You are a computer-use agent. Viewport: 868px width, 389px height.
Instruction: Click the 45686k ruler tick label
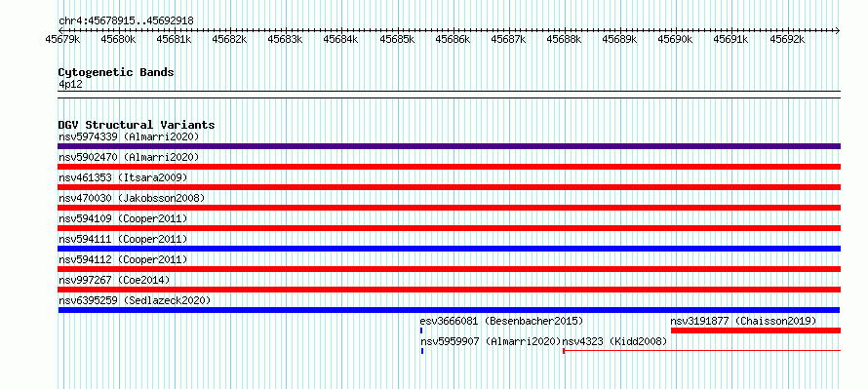tap(453, 39)
